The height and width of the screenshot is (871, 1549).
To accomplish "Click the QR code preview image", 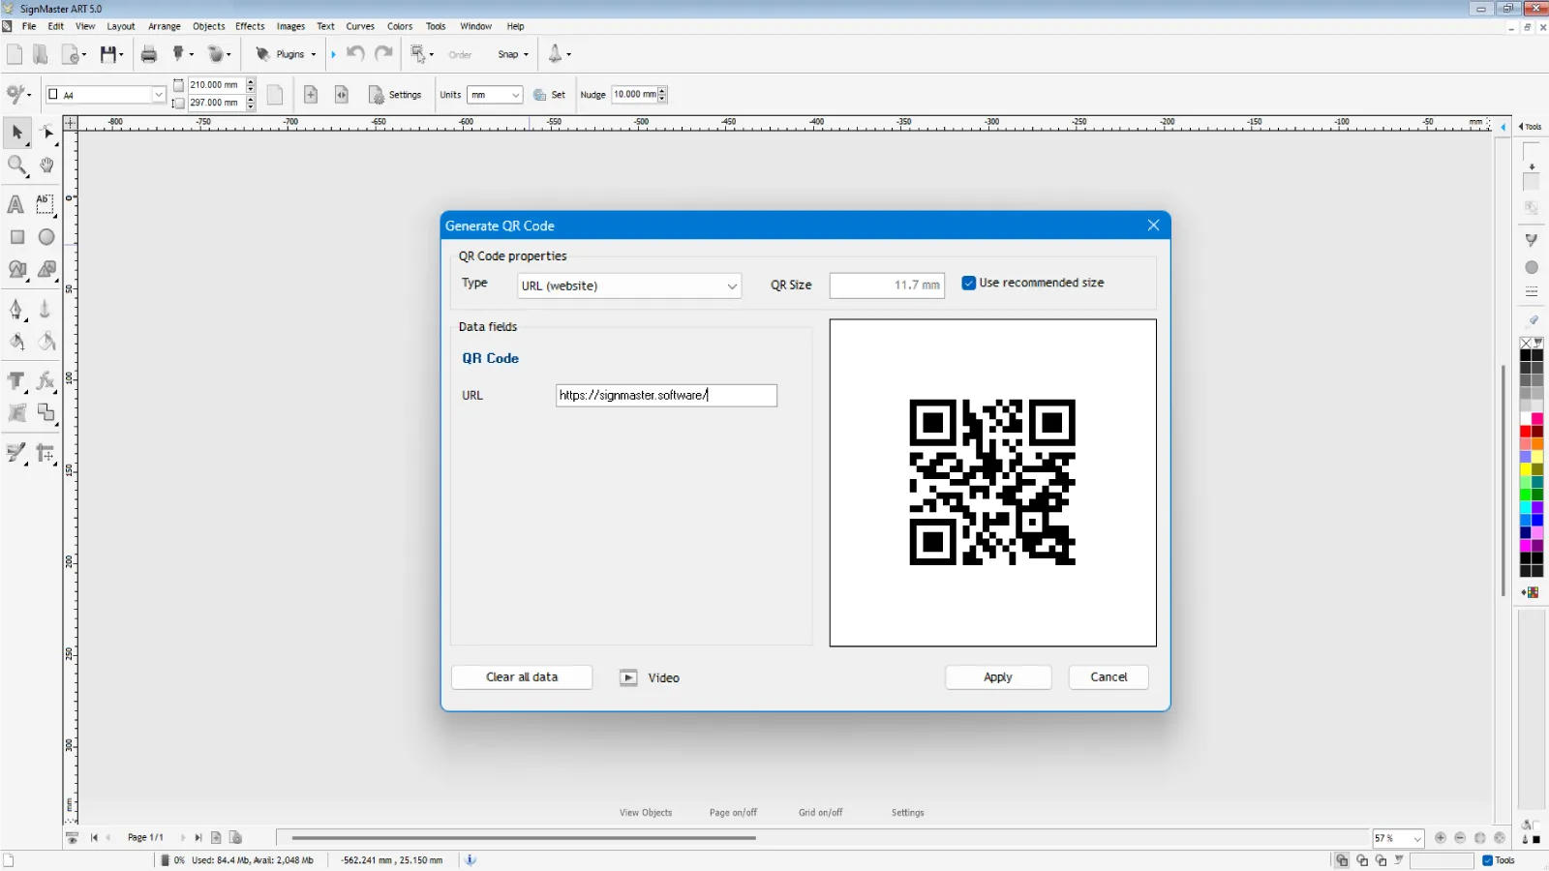I will click(x=992, y=482).
